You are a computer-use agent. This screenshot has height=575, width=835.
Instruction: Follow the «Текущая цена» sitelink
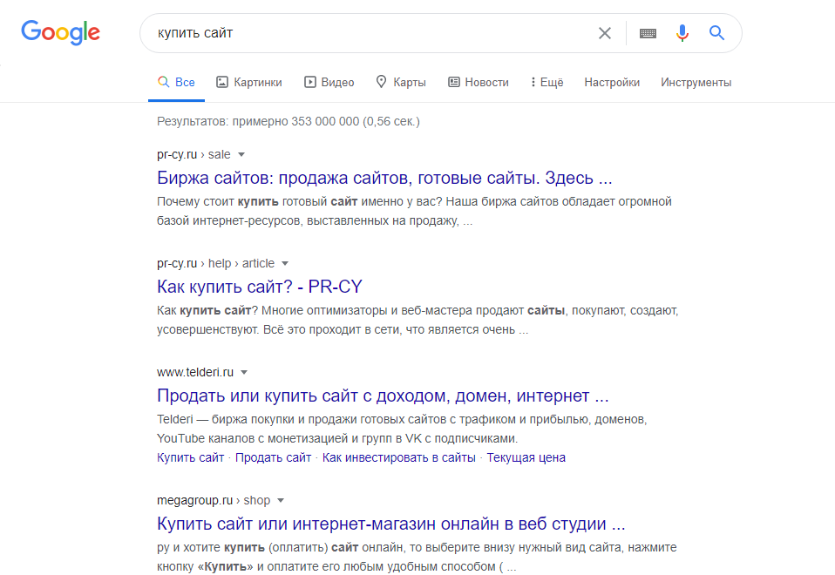(x=526, y=458)
